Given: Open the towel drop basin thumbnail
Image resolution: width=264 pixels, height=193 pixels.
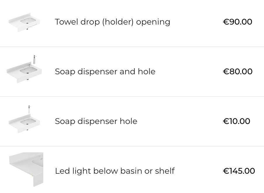Looking at the screenshot, I should click(x=25, y=22).
